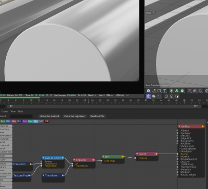The width and height of the screenshot is (208, 189).
Task: Toggle the C4D node filter chip
Action: (x=47, y=121)
